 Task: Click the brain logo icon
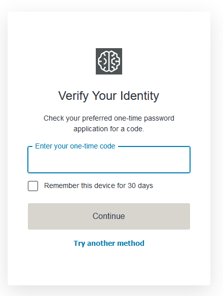click(109, 61)
